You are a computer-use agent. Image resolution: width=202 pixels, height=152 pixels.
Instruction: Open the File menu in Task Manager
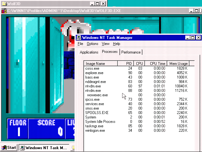[80, 44]
